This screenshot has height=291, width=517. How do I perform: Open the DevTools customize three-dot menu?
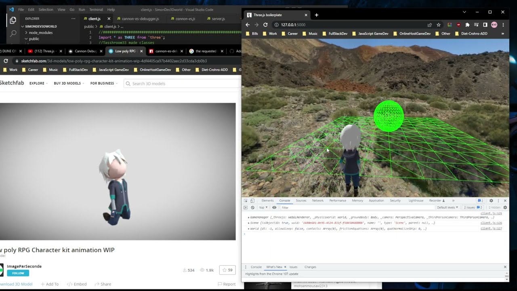click(x=498, y=200)
